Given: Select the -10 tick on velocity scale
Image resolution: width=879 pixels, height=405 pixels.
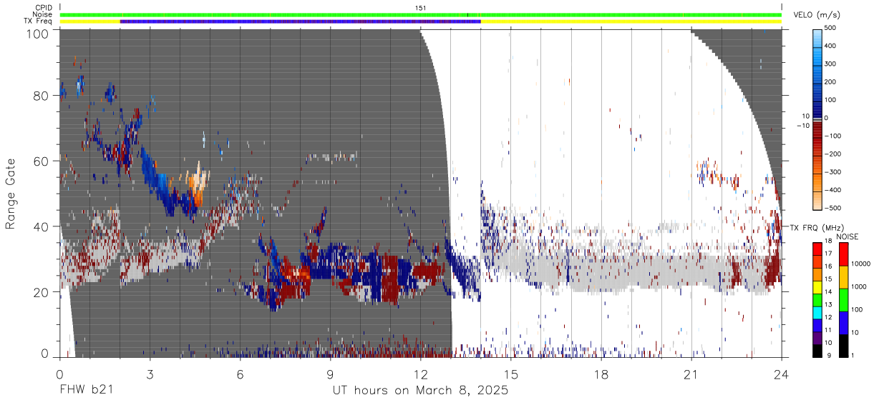Looking at the screenshot, I should click(x=802, y=126).
